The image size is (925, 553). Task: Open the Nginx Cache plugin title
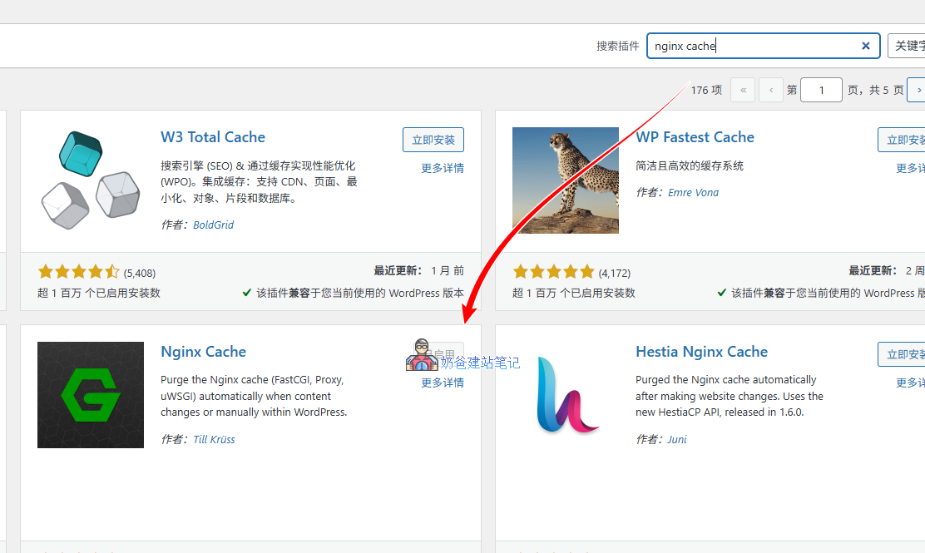click(x=203, y=352)
